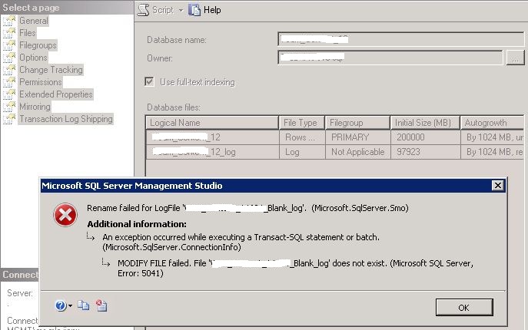Close the Management Studio error dialog
The height and width of the screenshot is (330, 528).
[x=497, y=186]
